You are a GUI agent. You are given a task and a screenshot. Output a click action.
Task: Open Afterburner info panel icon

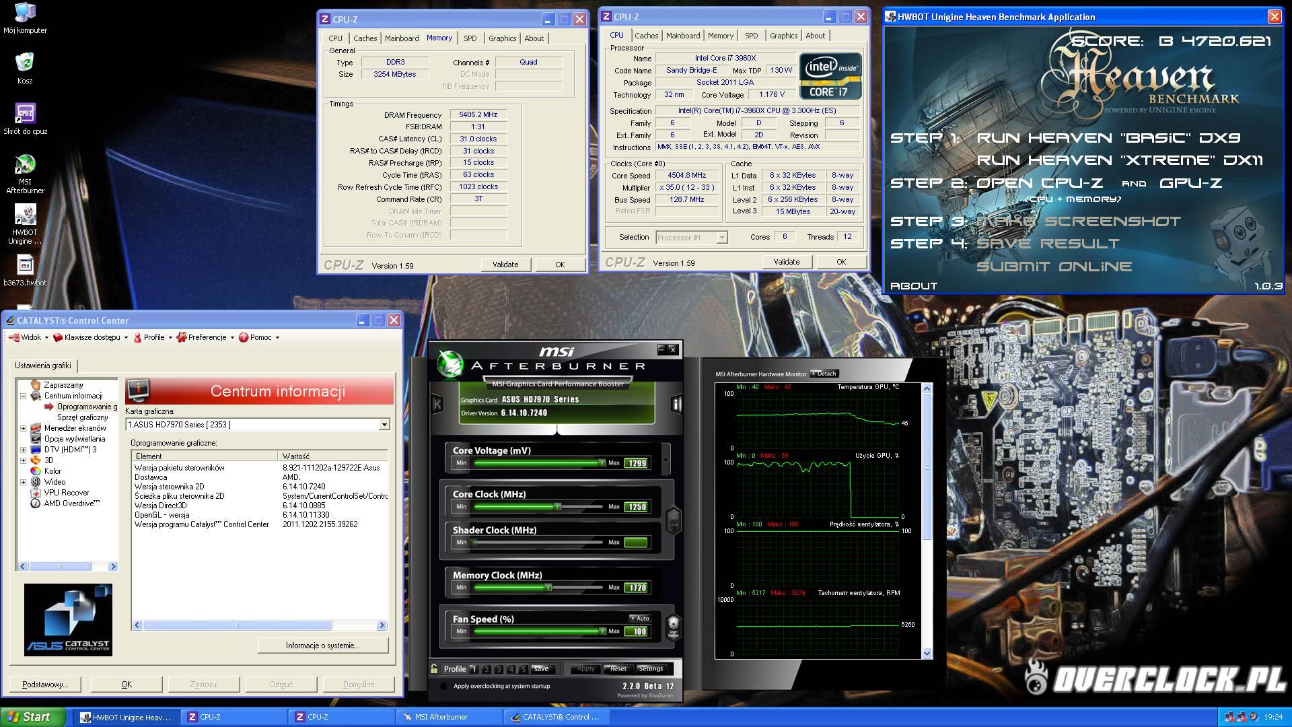[x=676, y=404]
